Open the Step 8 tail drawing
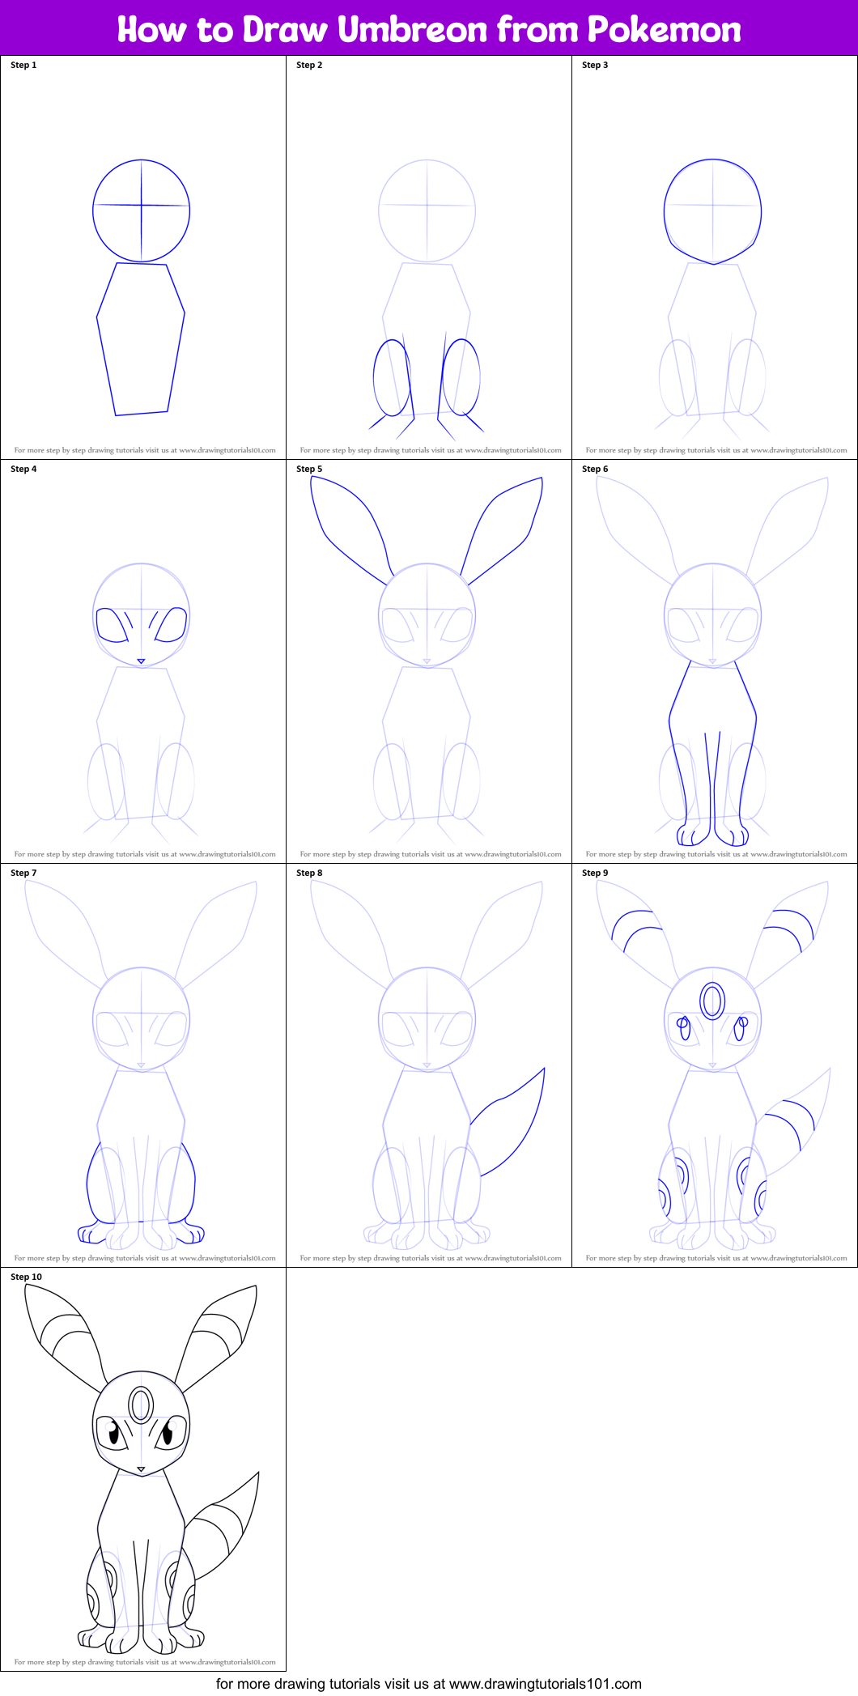 429,1065
